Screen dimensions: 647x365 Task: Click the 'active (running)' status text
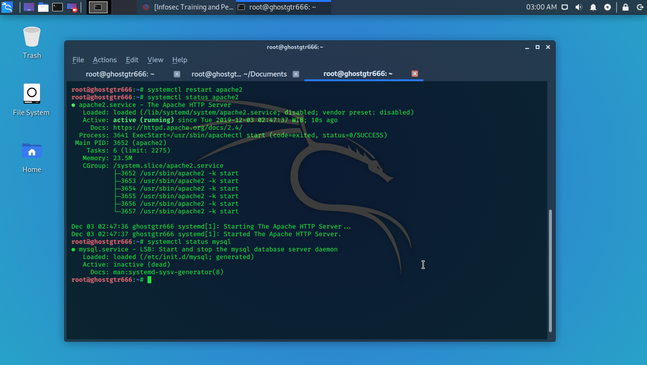click(x=144, y=120)
